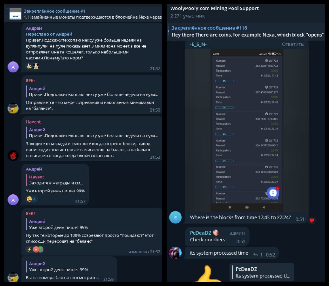
Task: Click lightning reaction under REKs' edited message
Action: point(29,249)
